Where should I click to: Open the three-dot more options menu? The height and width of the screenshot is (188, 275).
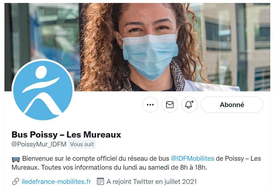point(150,105)
